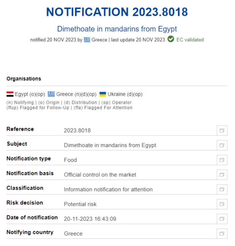Copy the Notification type value

[x=222, y=160]
